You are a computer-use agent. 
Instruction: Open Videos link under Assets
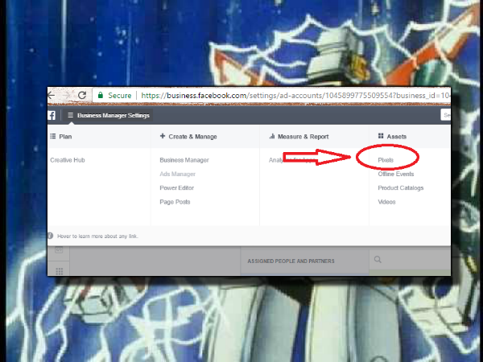coord(386,202)
